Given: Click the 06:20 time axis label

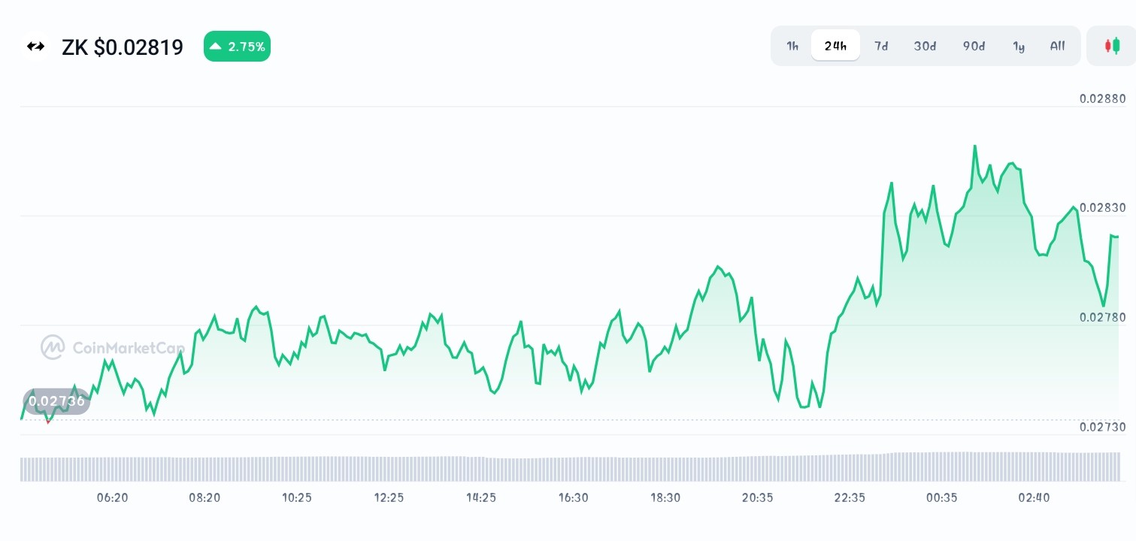Looking at the screenshot, I should (113, 497).
